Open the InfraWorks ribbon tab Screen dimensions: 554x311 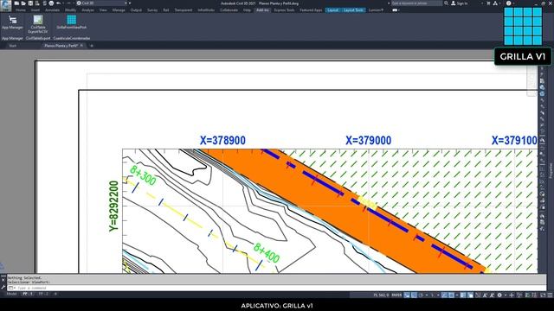tap(206, 10)
